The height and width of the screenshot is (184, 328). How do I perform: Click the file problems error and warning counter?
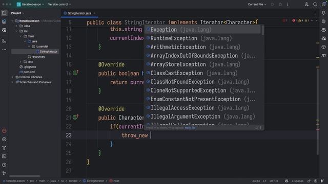point(301,20)
